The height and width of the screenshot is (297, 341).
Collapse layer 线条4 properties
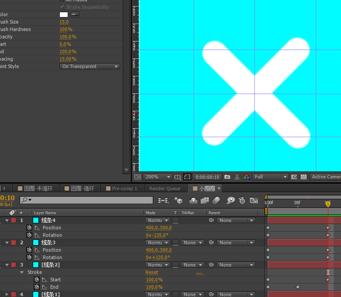click(7, 221)
